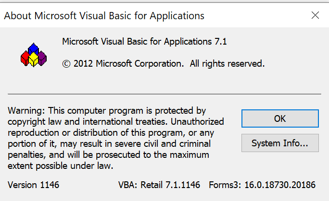Click the "All rights reserved." text
329x201 pixels.
coord(227,64)
